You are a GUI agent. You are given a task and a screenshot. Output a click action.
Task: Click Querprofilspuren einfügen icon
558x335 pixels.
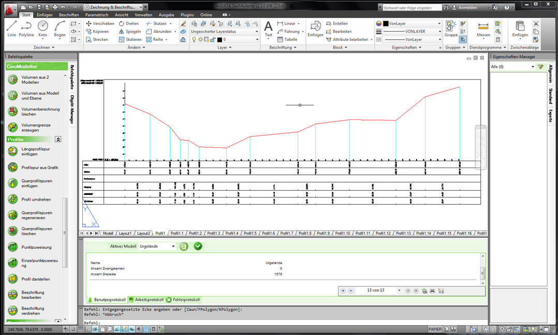13,184
